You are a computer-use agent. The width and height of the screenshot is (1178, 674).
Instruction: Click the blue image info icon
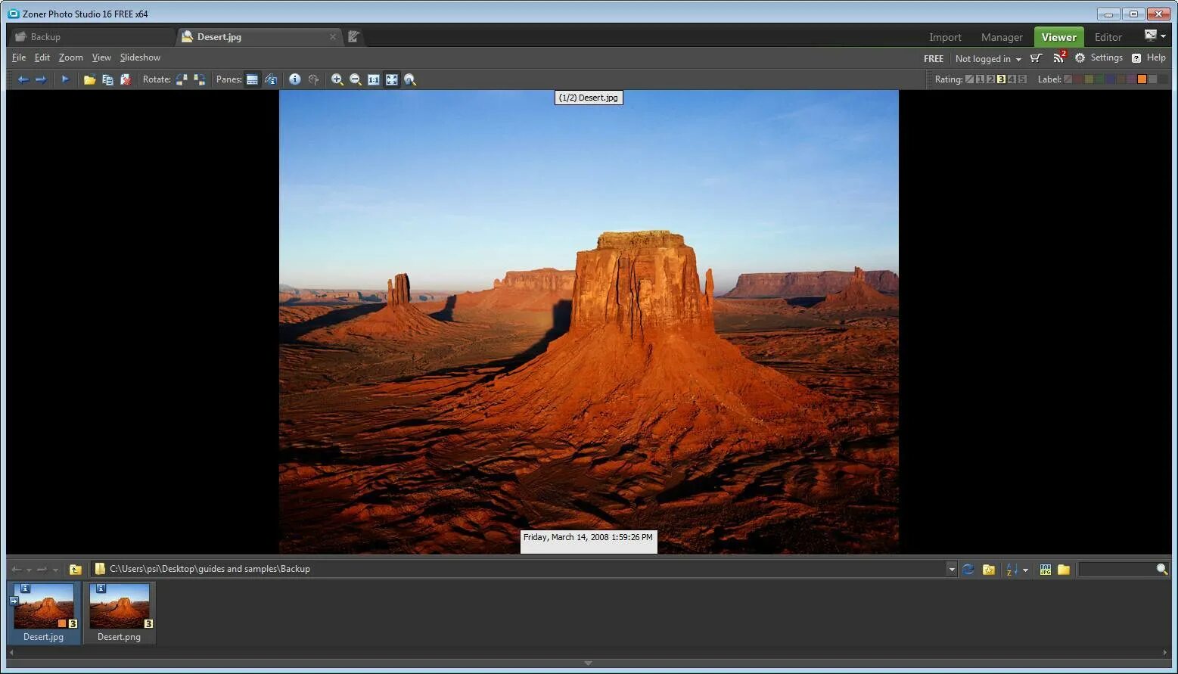coord(295,79)
